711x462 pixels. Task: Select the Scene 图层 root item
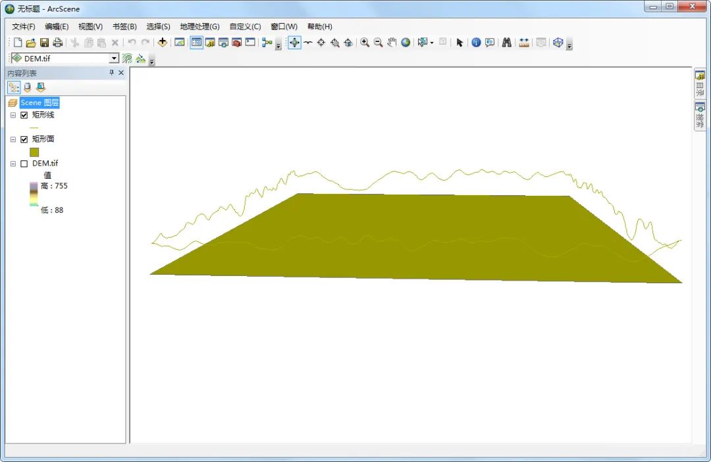[x=39, y=103]
